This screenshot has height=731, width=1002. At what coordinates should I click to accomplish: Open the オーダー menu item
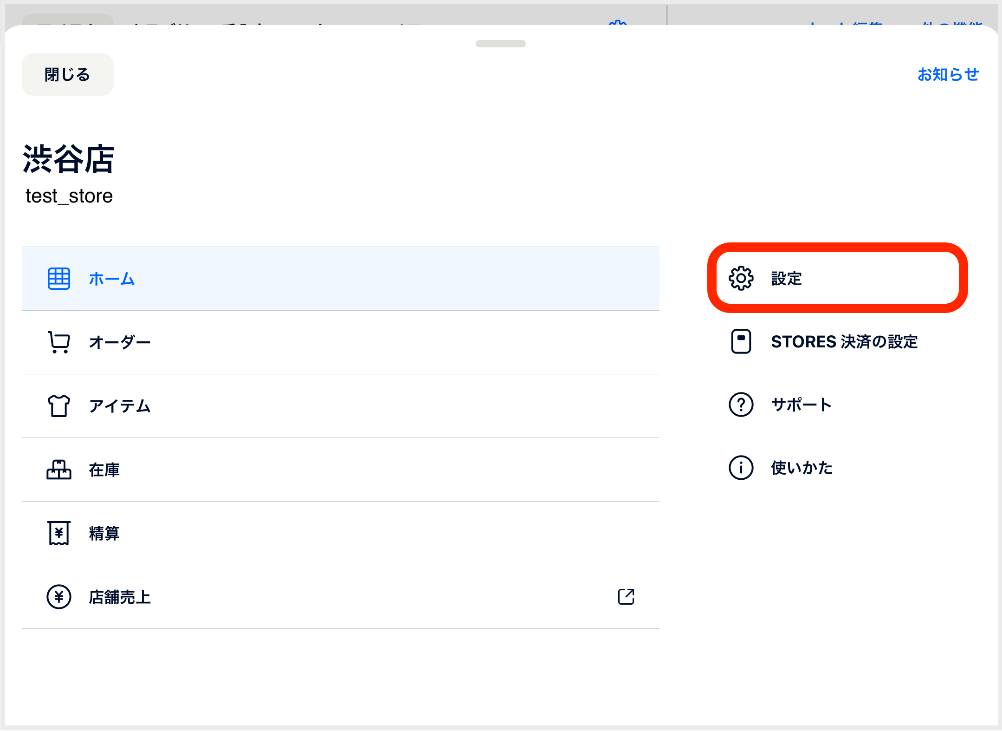click(341, 342)
